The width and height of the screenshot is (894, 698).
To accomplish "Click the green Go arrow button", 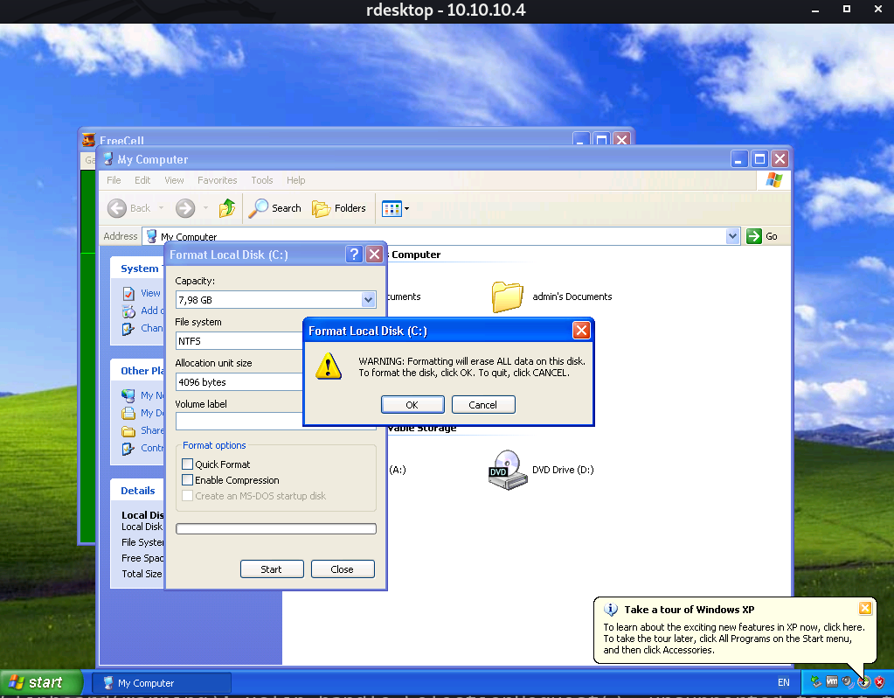I will click(x=754, y=235).
